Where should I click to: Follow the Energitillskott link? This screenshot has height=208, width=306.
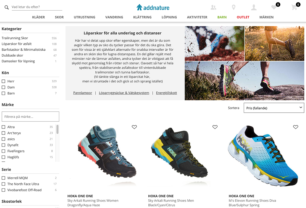pyautogui.click(x=166, y=93)
